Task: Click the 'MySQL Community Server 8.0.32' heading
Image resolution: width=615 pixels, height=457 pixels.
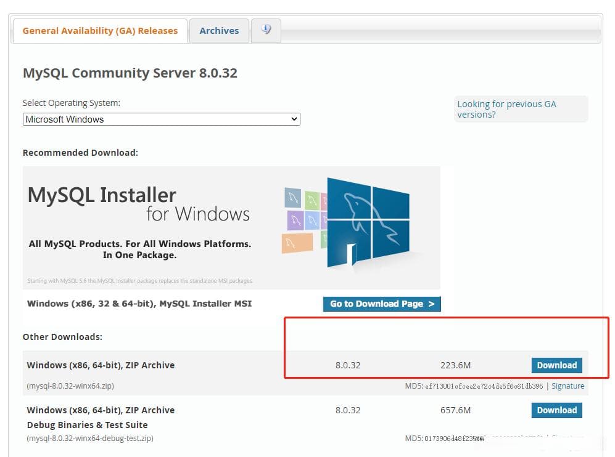Action: click(130, 73)
